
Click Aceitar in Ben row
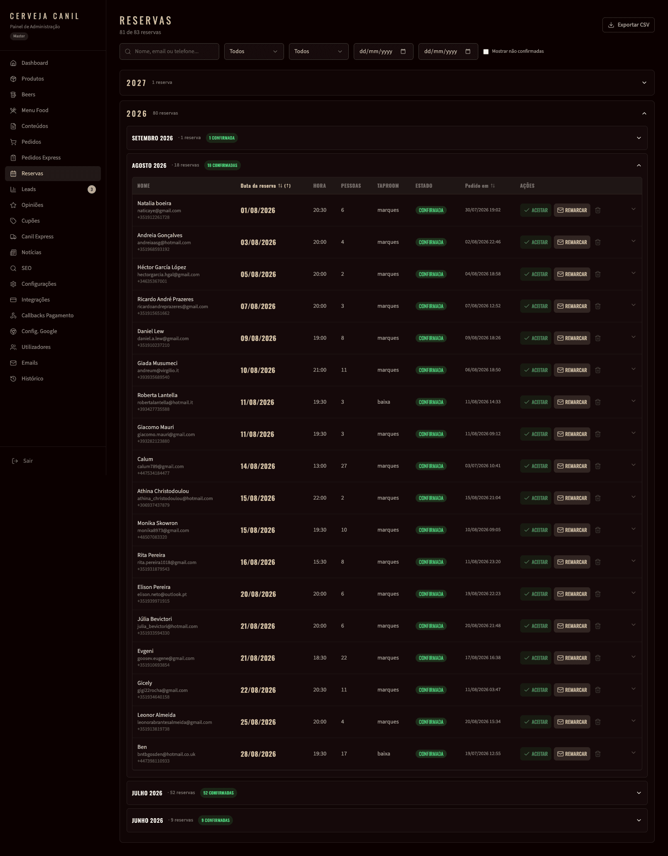point(536,754)
